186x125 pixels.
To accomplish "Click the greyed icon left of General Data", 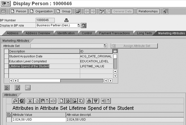I will [108, 11].
